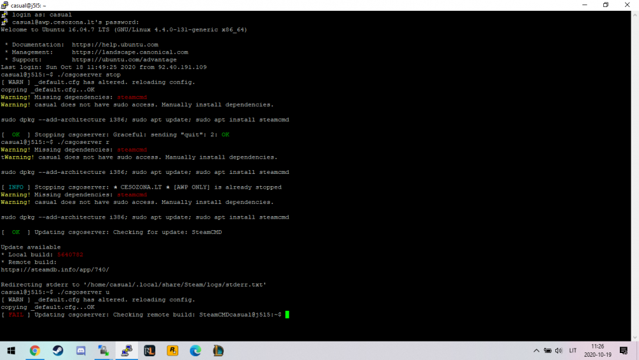Click the PuTTY icon in the title bar
This screenshot has height=360, width=639.
[x=5, y=4]
